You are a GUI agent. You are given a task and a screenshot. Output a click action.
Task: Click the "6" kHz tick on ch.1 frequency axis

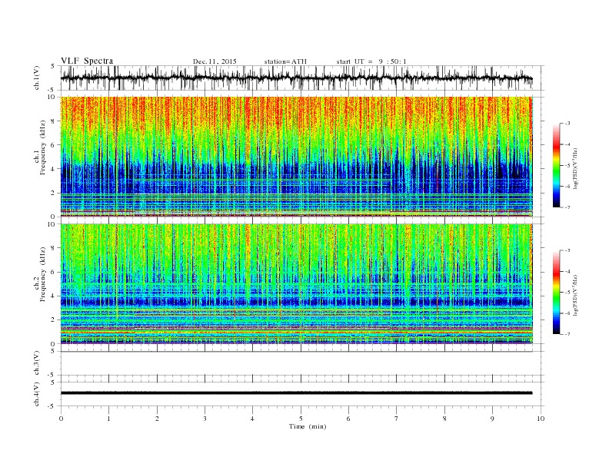[54, 145]
